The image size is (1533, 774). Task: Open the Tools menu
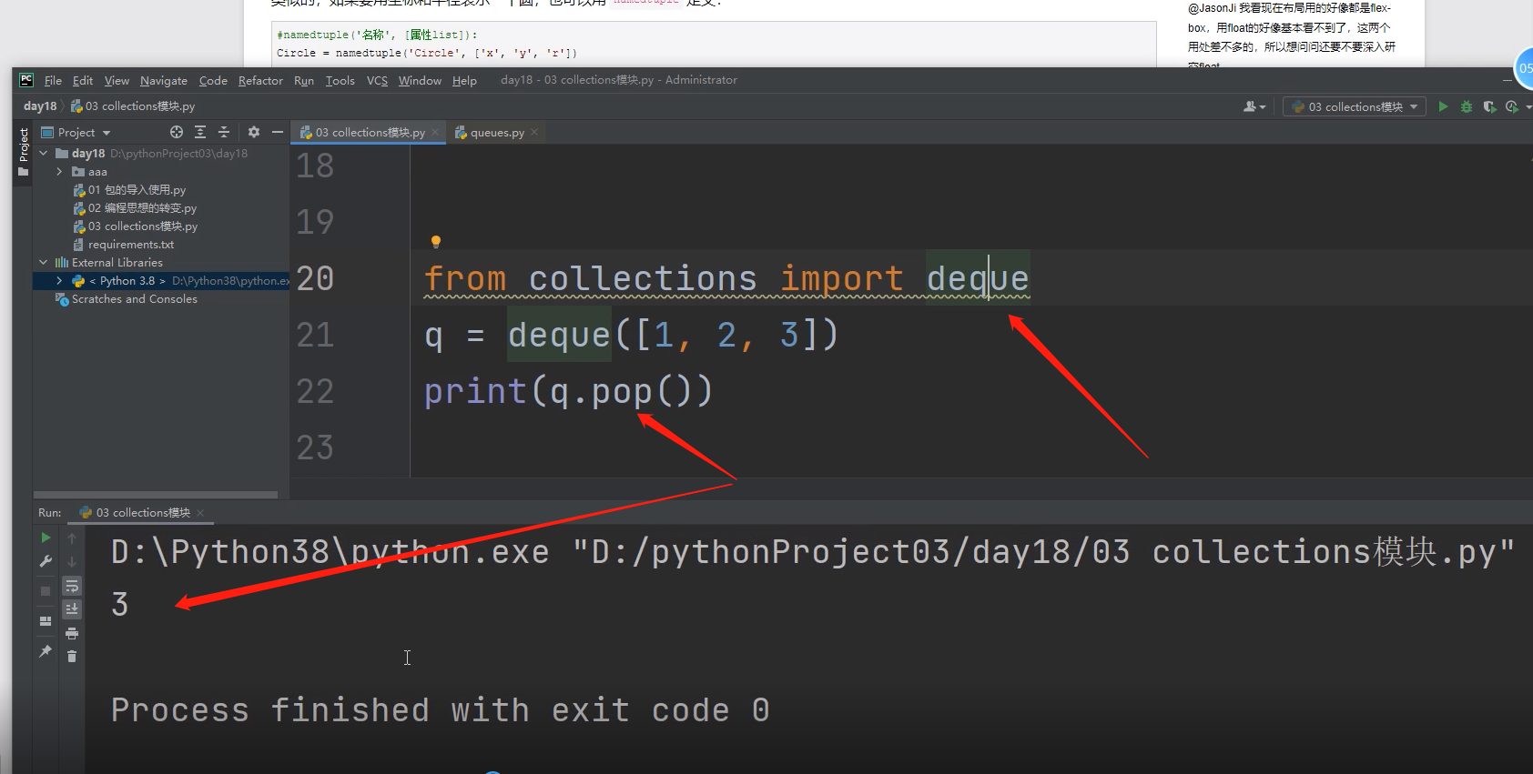tap(340, 80)
